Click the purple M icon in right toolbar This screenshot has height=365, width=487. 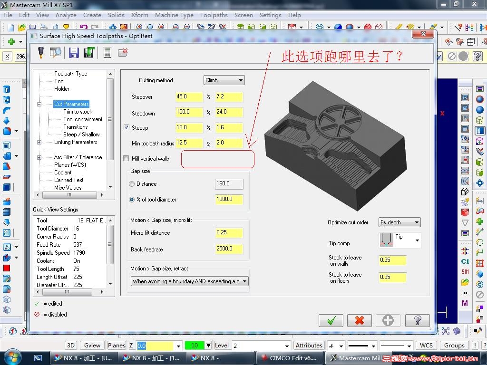tap(465, 303)
